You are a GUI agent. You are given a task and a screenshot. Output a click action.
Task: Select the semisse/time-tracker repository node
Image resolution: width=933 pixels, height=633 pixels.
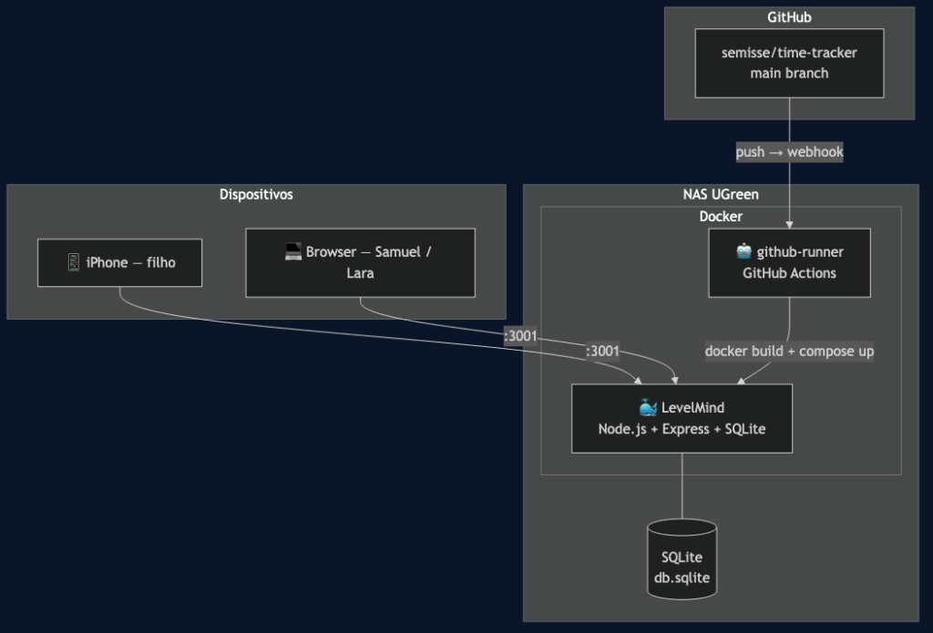(x=789, y=63)
